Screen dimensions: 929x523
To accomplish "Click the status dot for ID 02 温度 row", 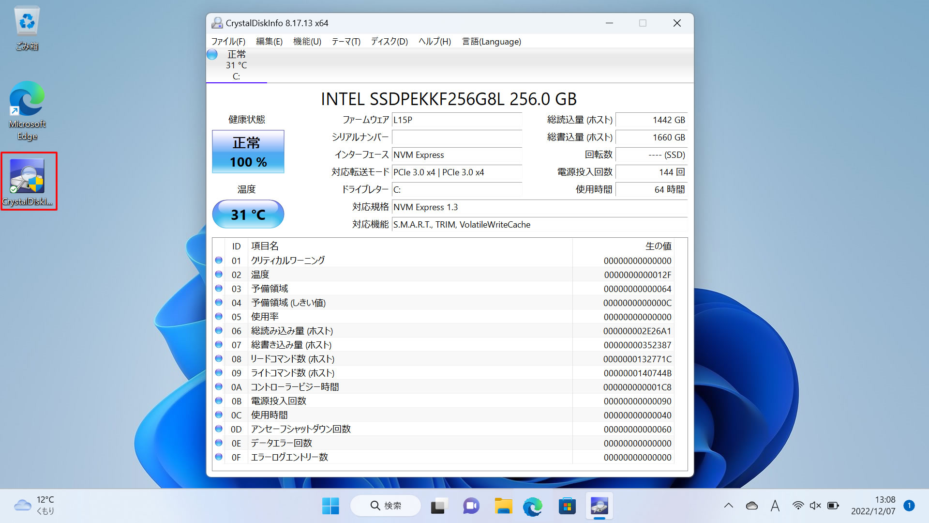I will 219,275.
